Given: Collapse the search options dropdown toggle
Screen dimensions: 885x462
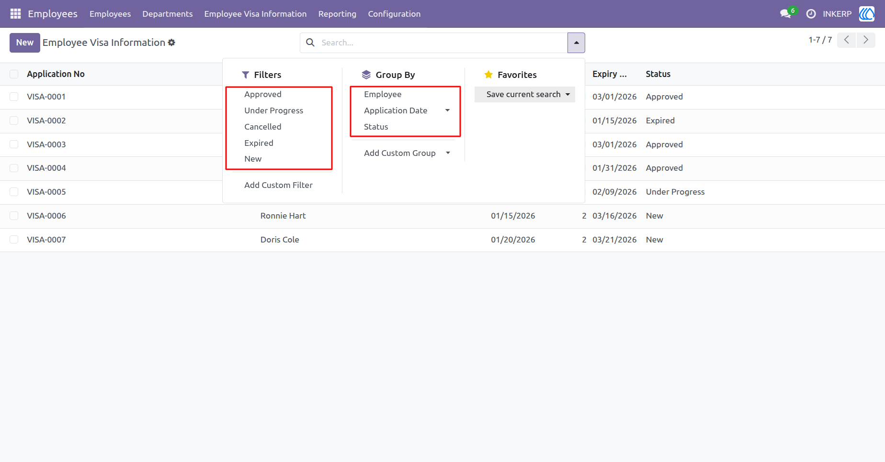Looking at the screenshot, I should tap(576, 43).
